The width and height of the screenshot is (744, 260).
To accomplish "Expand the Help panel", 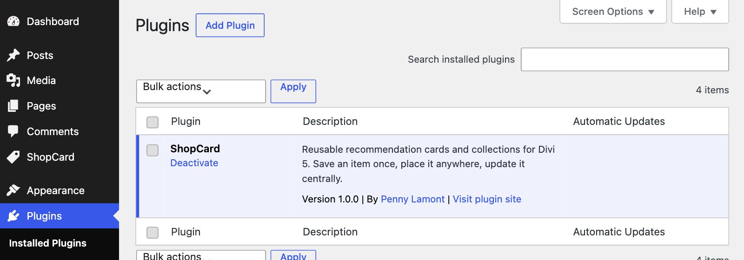I will [x=700, y=12].
